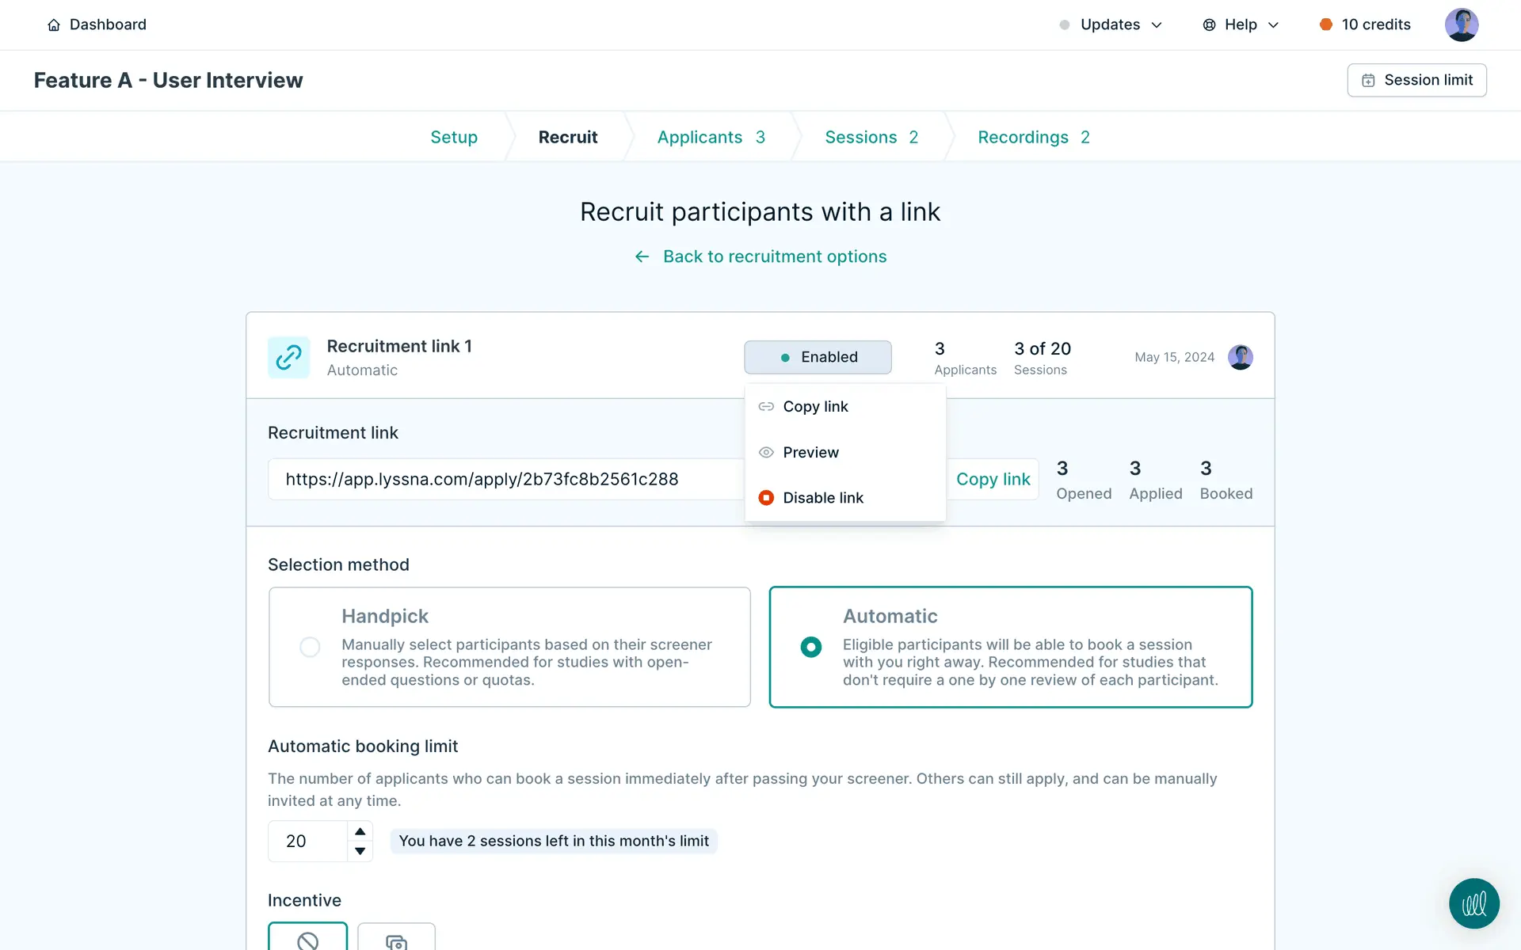Select Preview in the dropdown menu
This screenshot has width=1521, height=950.
810,452
